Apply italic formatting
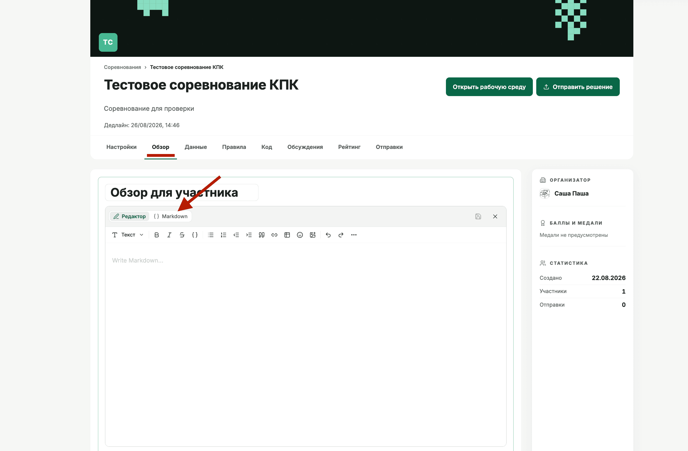The width and height of the screenshot is (688, 451). 169,235
